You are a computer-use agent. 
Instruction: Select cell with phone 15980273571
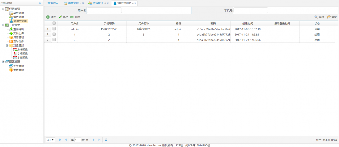109,29
